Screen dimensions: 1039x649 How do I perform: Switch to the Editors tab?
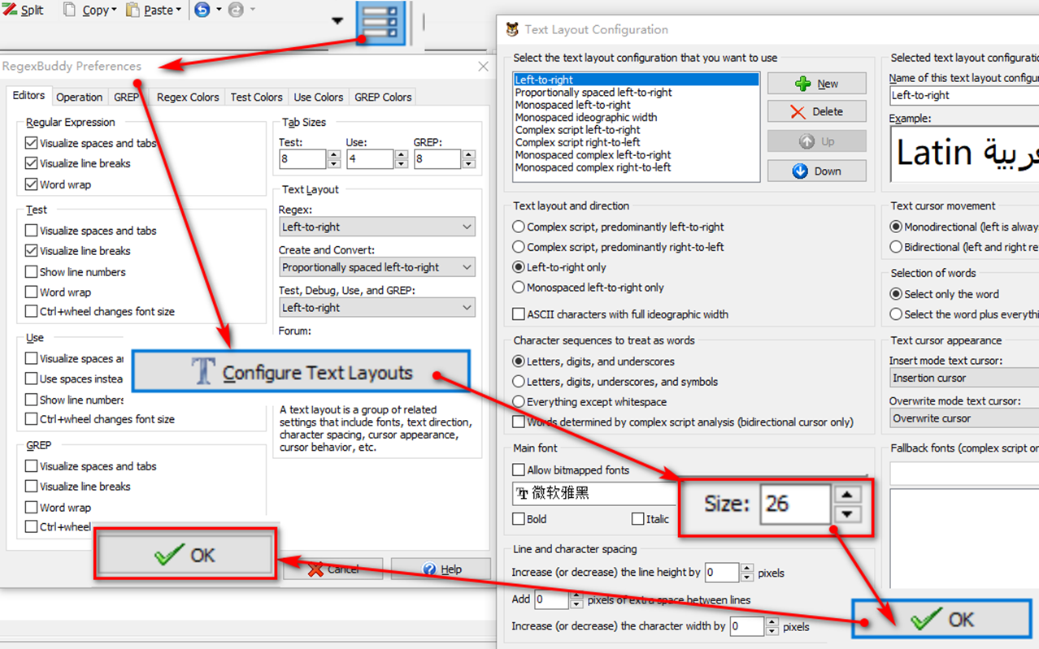(x=28, y=96)
